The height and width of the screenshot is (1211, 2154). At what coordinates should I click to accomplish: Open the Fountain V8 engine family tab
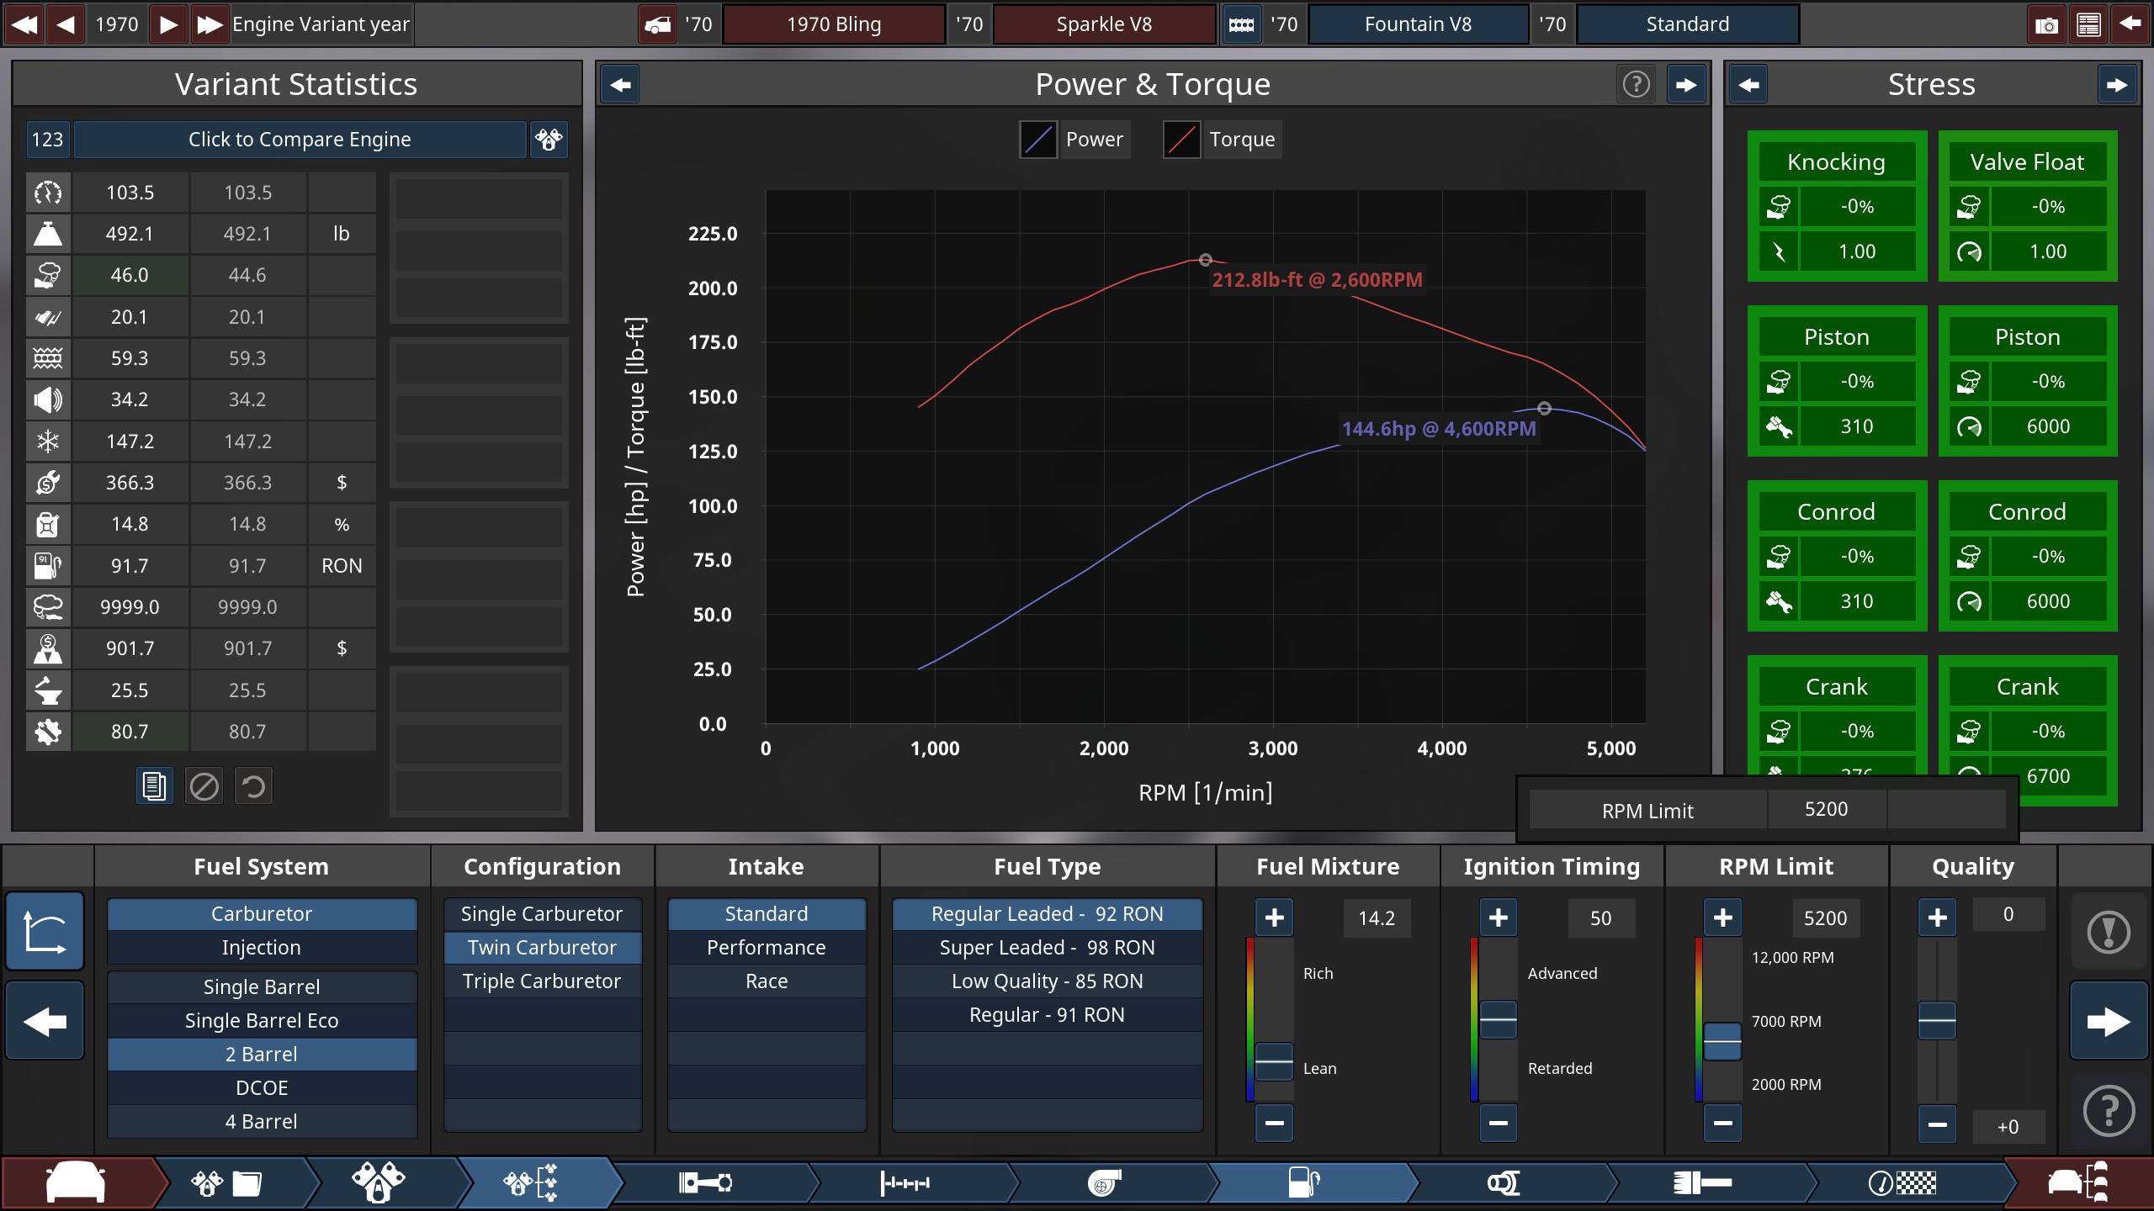point(1418,24)
